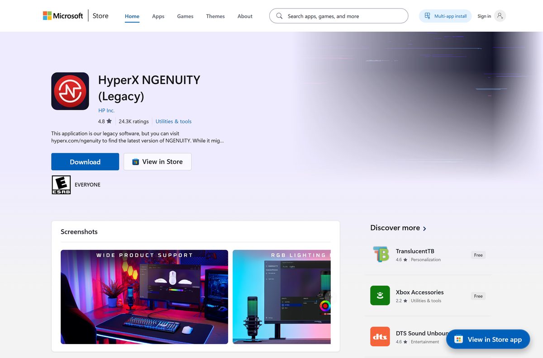Click the 4.8 star rating

click(105, 121)
